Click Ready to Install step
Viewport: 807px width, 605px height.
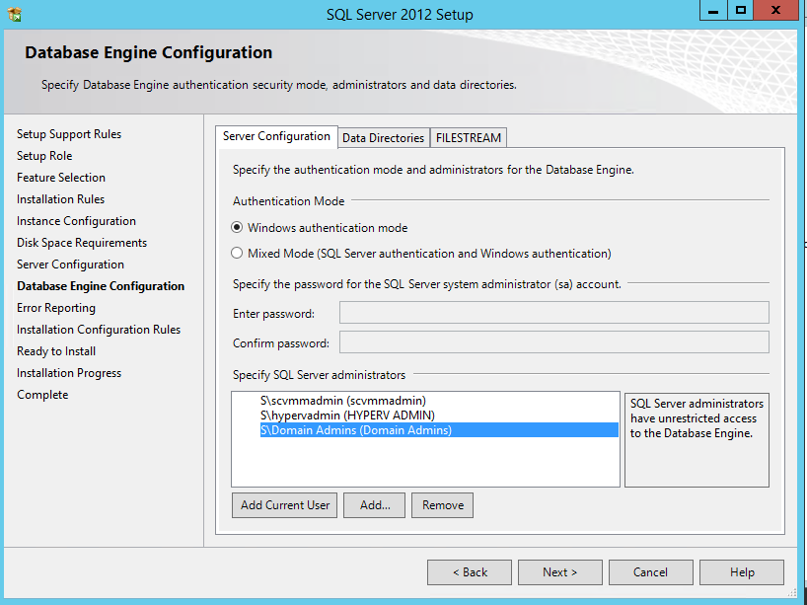56,351
